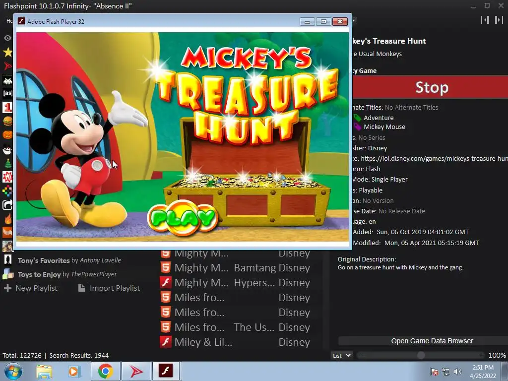
Task: Select the orange soundwave playlist icon
Action: [x=7, y=232]
